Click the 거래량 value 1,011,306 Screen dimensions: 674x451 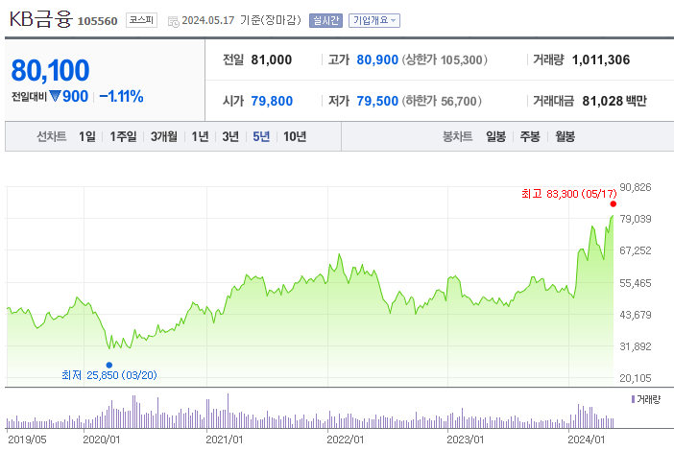(600, 59)
